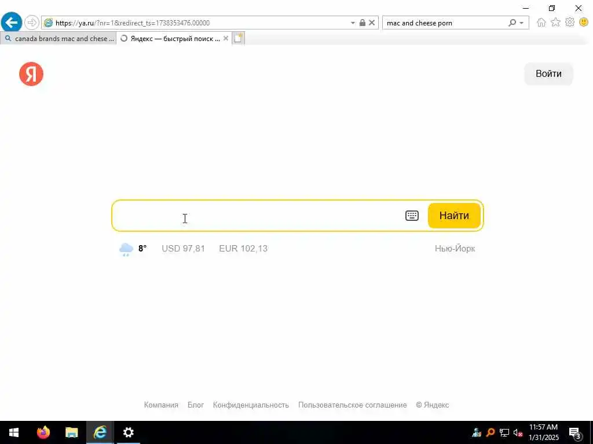Click the orange magnifier tray icon
Screen dimensions: 593x444
click(x=490, y=432)
